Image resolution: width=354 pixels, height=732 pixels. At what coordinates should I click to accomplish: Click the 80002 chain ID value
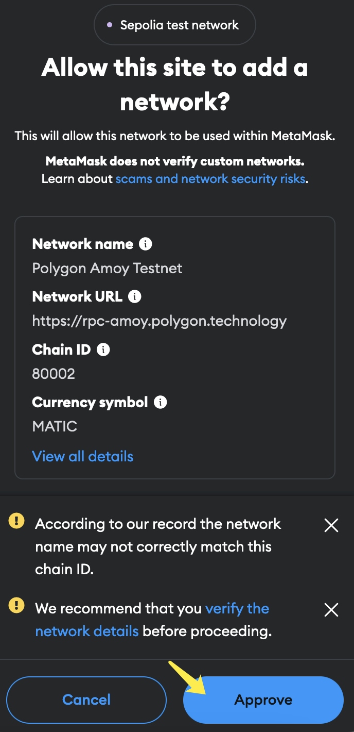tap(54, 374)
